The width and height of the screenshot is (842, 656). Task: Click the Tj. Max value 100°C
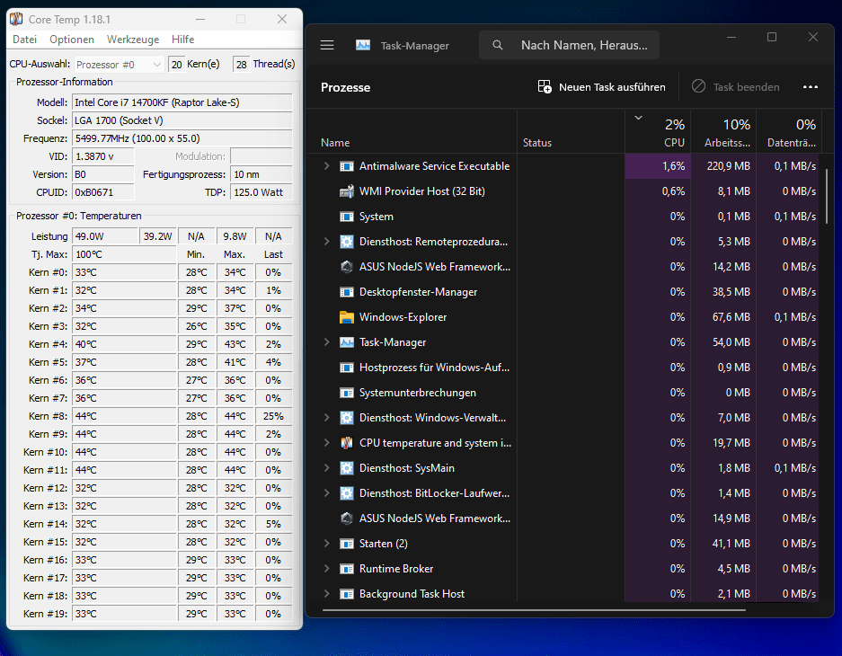(x=125, y=254)
